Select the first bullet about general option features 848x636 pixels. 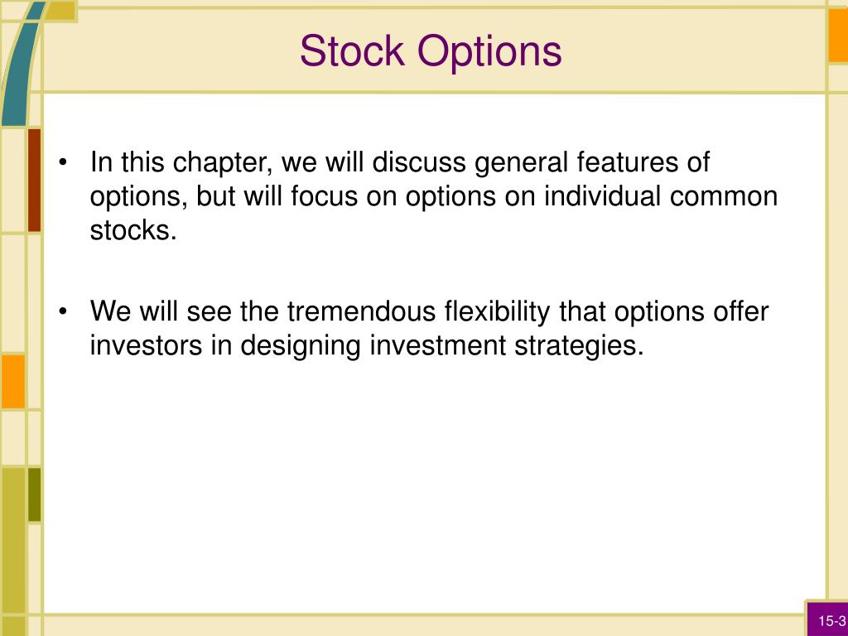click(x=434, y=195)
